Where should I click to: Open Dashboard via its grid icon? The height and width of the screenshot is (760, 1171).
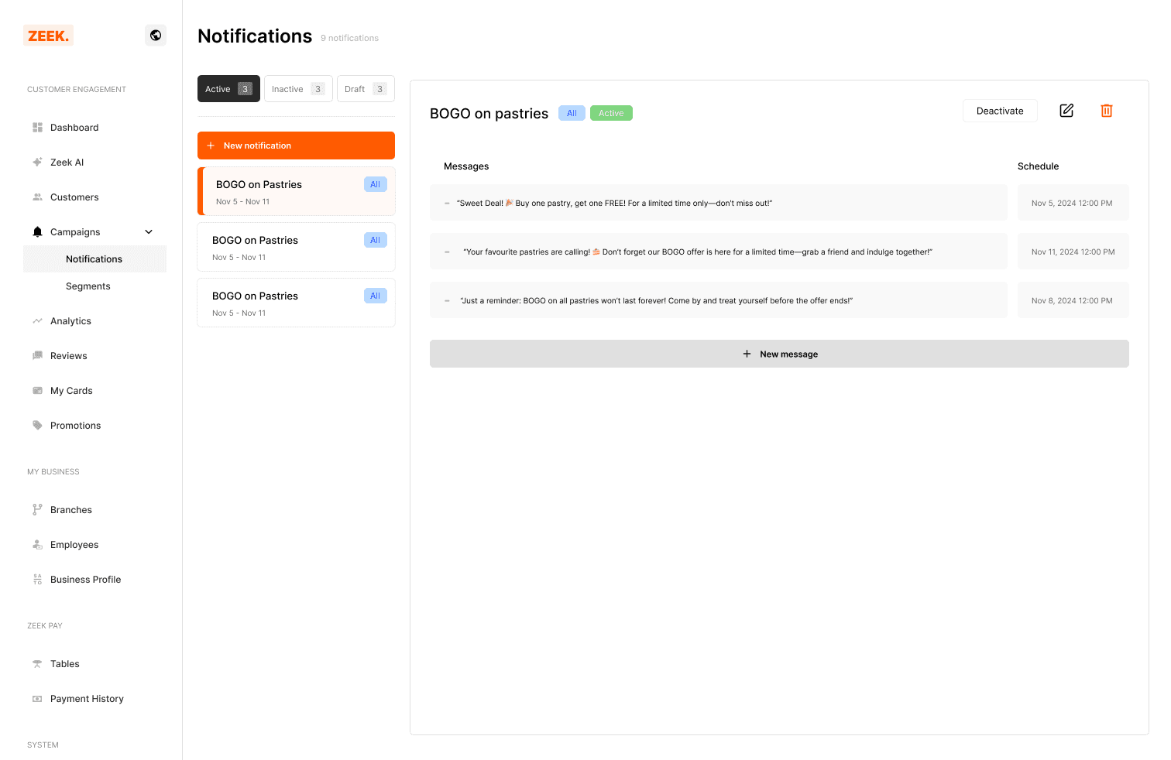37,128
